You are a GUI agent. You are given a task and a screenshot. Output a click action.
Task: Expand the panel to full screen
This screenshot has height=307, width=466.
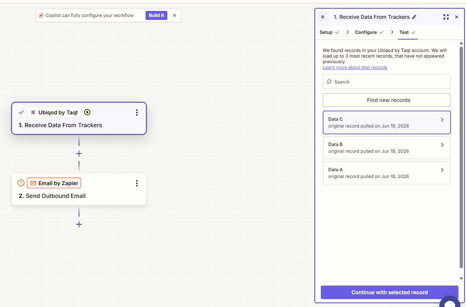point(446,17)
